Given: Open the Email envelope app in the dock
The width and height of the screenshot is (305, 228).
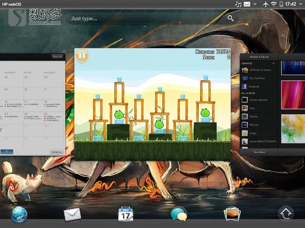Looking at the screenshot, I should click(x=72, y=214).
